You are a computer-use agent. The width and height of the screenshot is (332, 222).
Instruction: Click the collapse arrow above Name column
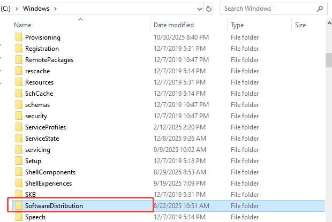coord(81,19)
